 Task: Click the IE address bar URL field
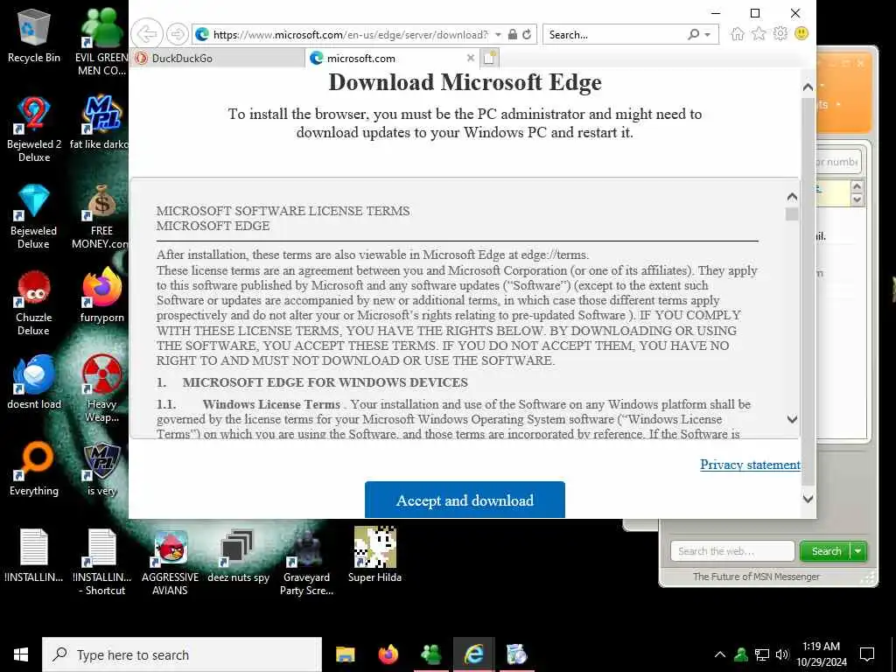point(350,34)
